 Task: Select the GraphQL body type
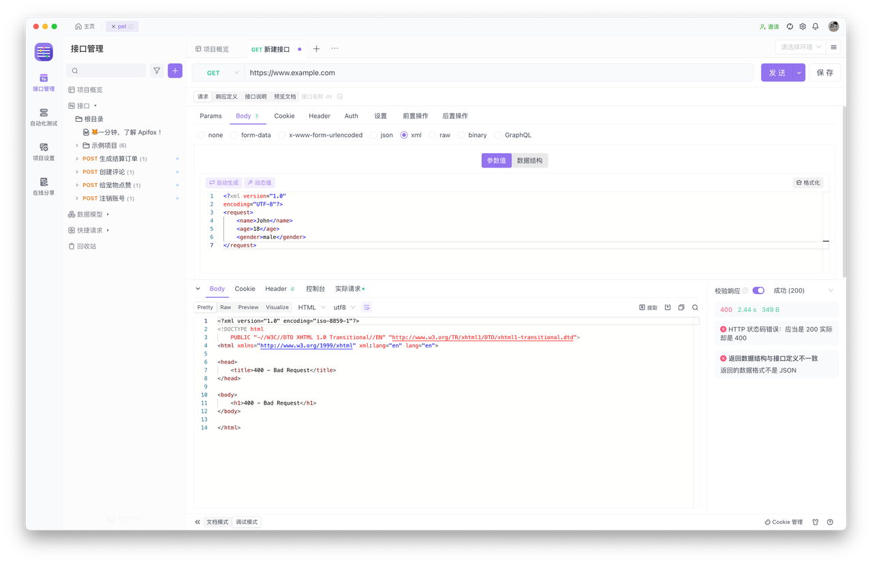click(512, 135)
